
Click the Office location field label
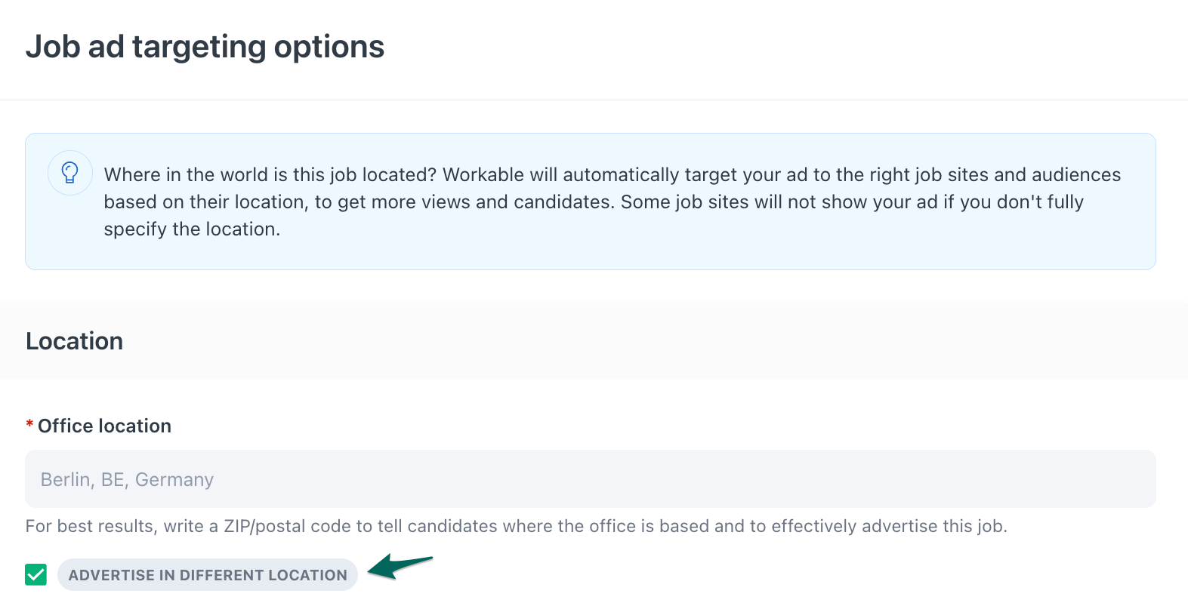point(104,426)
